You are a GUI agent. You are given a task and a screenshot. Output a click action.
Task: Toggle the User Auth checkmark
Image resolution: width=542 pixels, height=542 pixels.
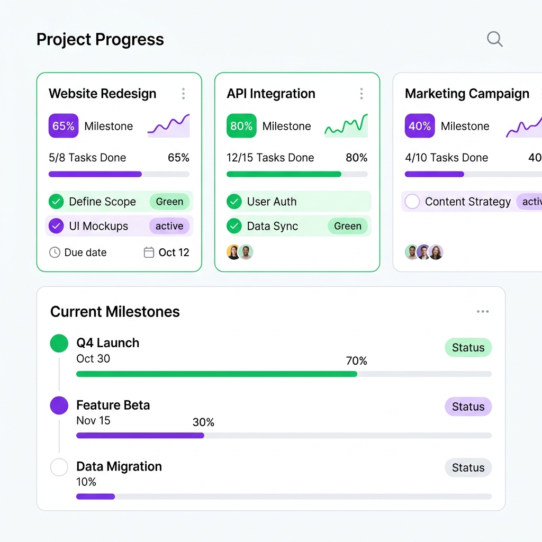tap(234, 202)
